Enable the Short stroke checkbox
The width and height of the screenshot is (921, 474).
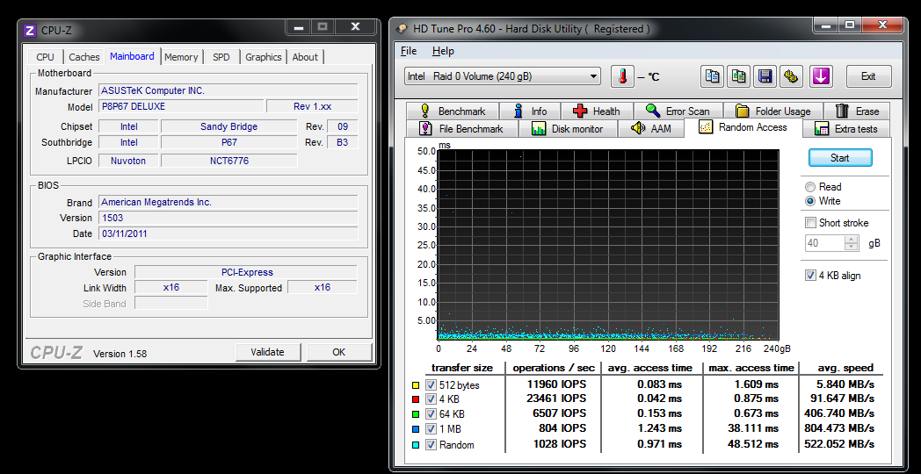(x=810, y=223)
